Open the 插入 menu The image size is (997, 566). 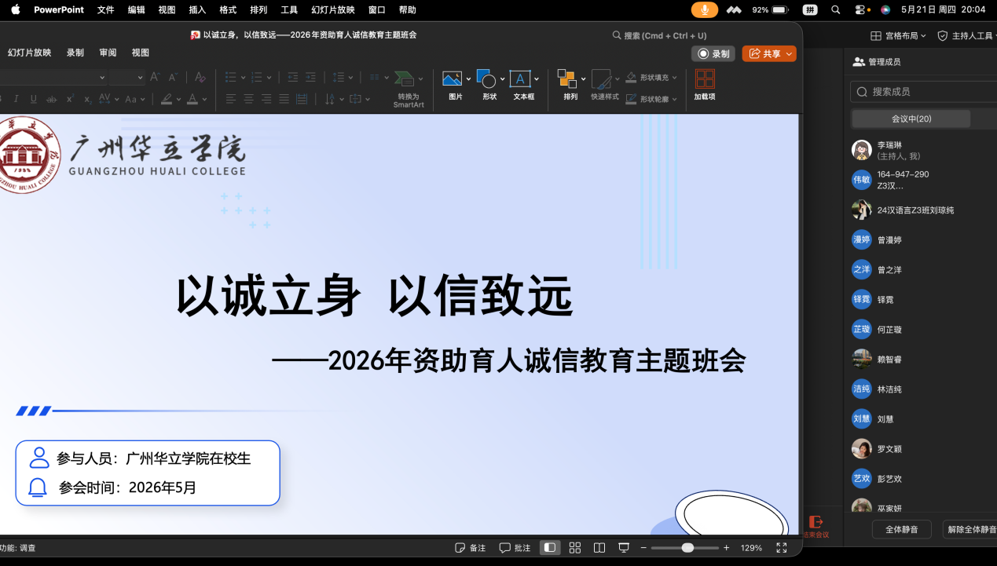point(197,10)
